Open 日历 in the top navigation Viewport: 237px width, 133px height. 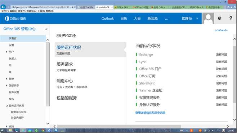[x=124, y=19]
